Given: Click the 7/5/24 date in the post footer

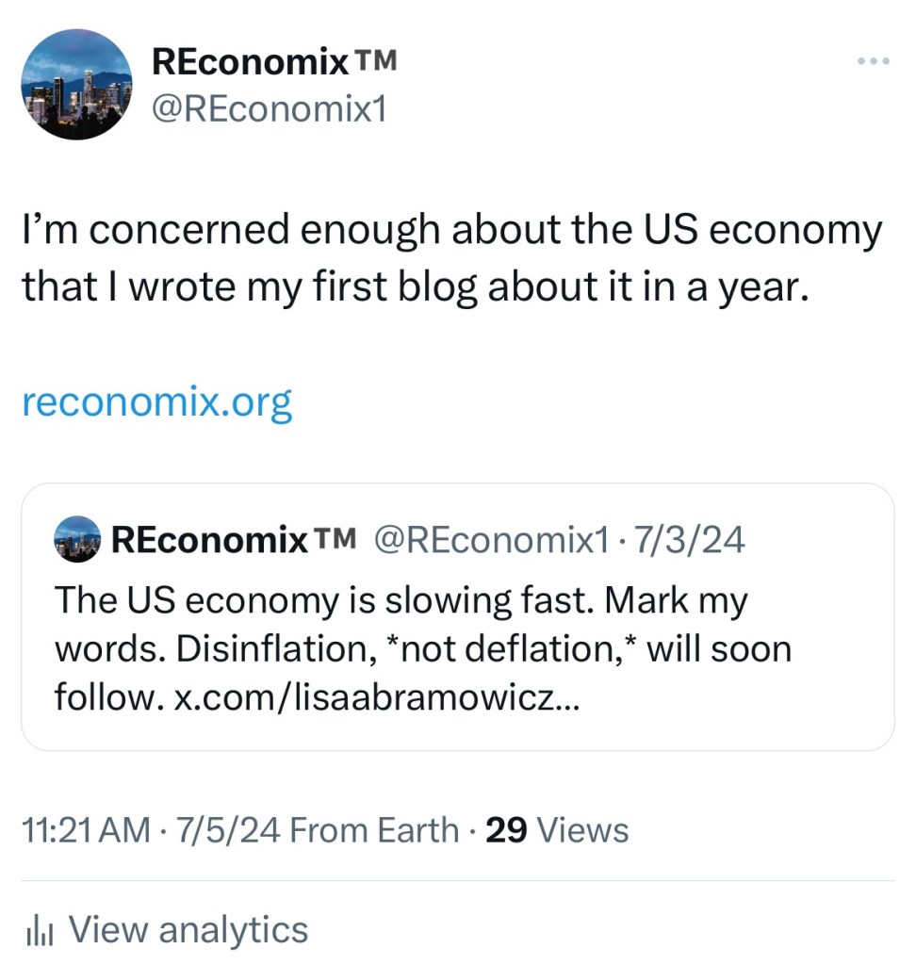Looking at the screenshot, I should 224,830.
